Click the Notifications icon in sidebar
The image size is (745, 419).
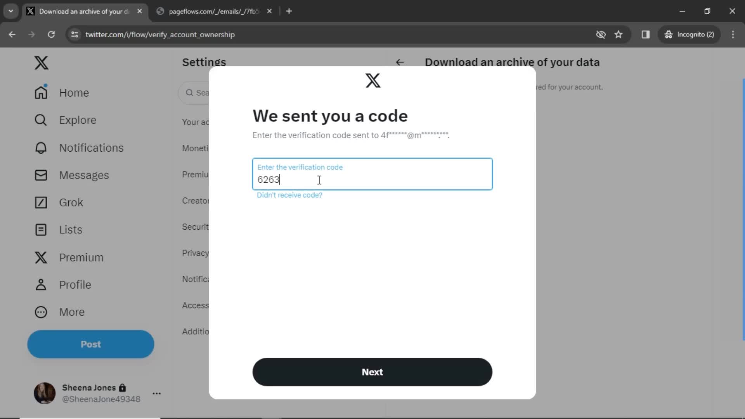[40, 147]
